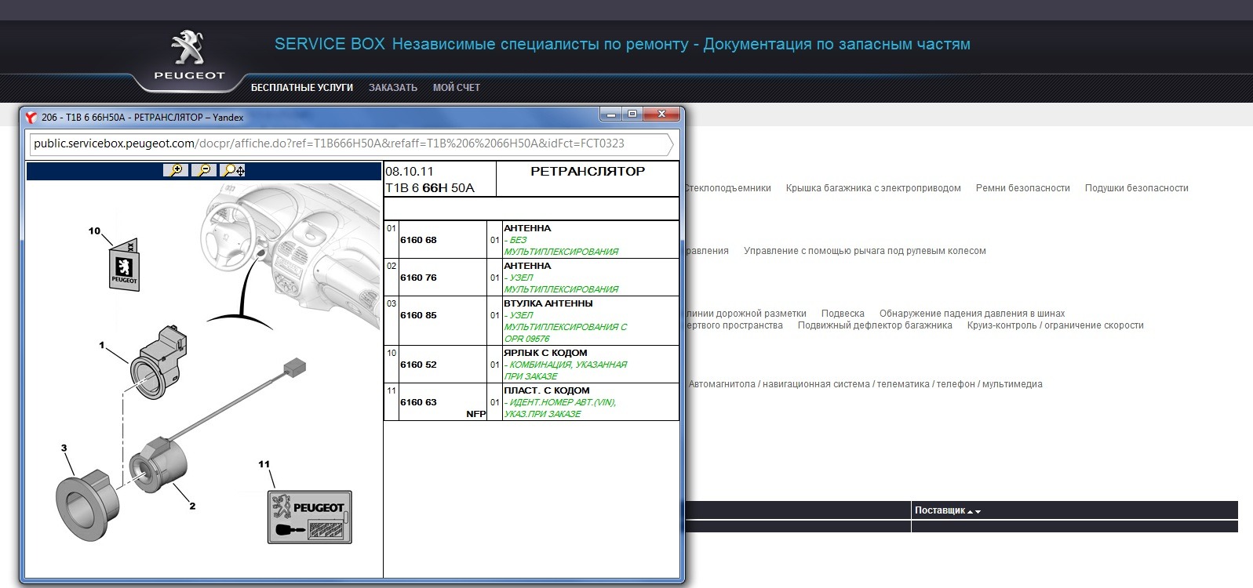
Task: Open Круиз-контроль / ограничение скорости link
Action: coord(1055,325)
